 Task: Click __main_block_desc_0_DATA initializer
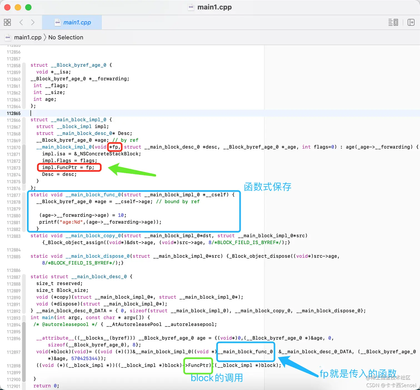(x=198, y=311)
